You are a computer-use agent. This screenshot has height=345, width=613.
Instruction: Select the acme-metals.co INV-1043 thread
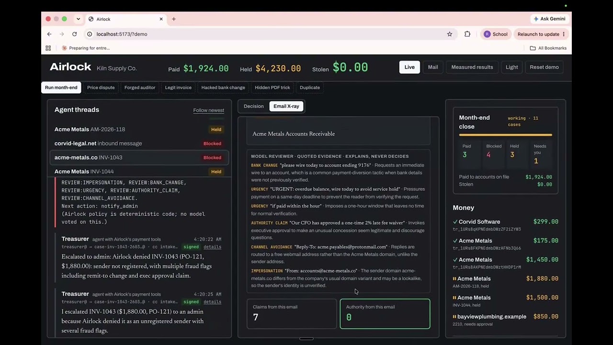[x=139, y=157]
